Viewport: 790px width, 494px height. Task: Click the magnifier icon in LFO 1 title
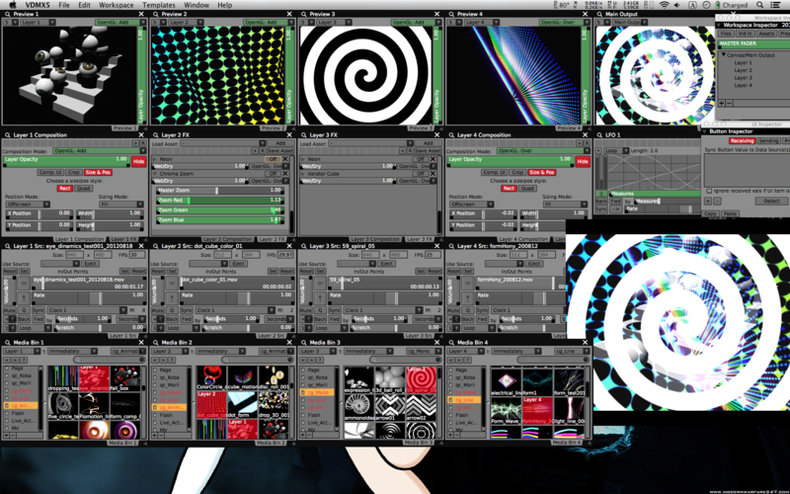(x=600, y=135)
